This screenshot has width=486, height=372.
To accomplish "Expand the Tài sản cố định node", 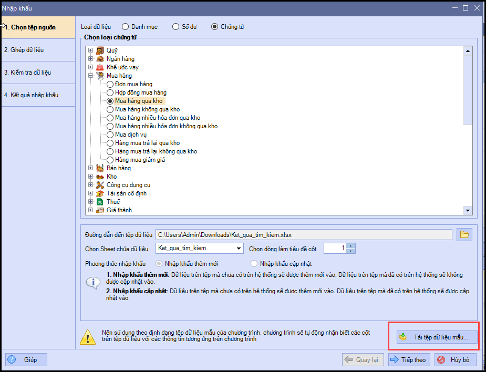I will pos(90,193).
